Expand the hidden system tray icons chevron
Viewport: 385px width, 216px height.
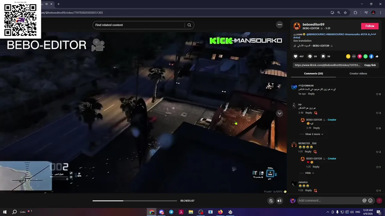pyautogui.click(x=328, y=212)
